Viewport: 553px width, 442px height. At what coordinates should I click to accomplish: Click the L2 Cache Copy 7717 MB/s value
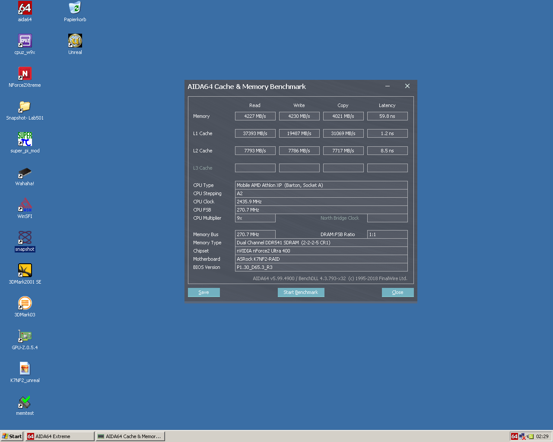[x=343, y=151]
